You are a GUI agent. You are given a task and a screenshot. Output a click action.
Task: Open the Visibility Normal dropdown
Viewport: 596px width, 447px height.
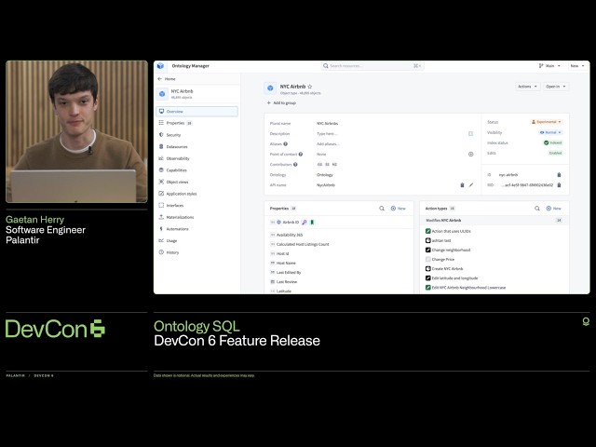tap(550, 132)
